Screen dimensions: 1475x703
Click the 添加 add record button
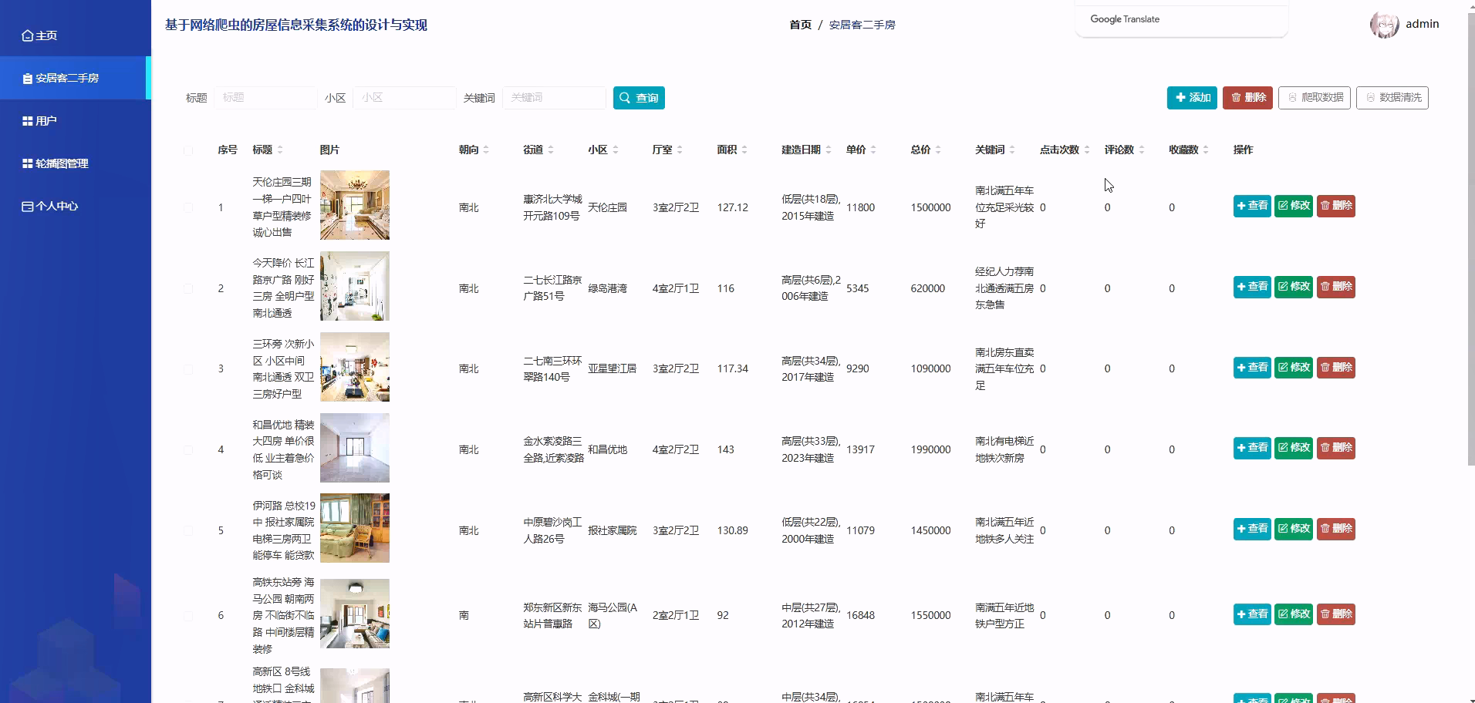(x=1191, y=98)
